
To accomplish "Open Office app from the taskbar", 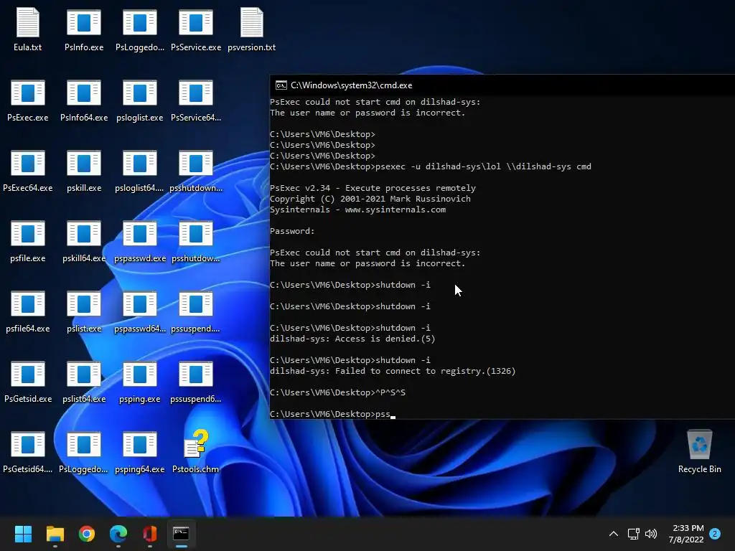I will (x=149, y=534).
